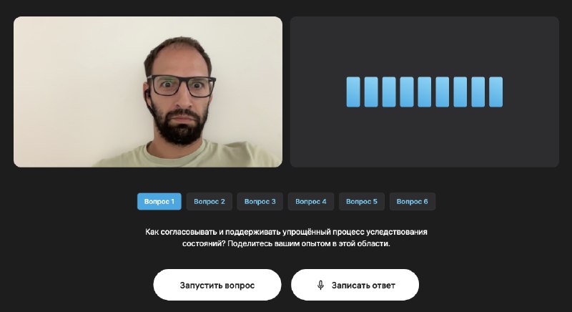This screenshot has height=312, width=572.
Task: Click the webcam video preview
Action: pos(148,92)
